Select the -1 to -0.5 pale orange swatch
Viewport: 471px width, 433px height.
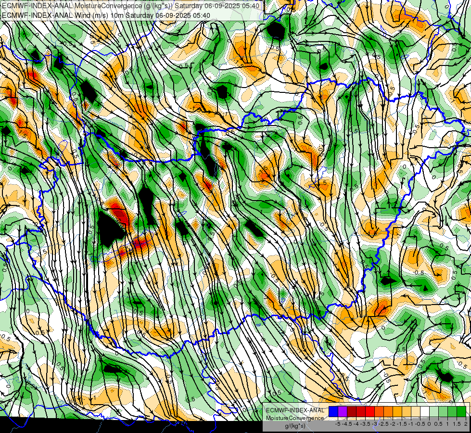pos(415,412)
